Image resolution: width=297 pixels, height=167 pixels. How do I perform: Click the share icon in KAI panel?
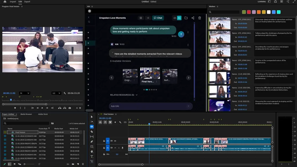click(x=193, y=18)
